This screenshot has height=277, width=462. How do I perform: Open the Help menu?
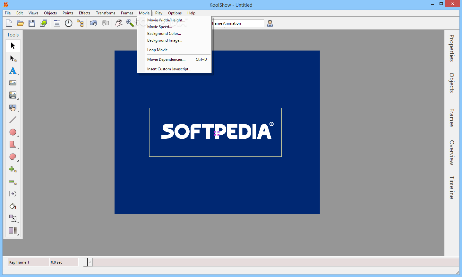[191, 13]
